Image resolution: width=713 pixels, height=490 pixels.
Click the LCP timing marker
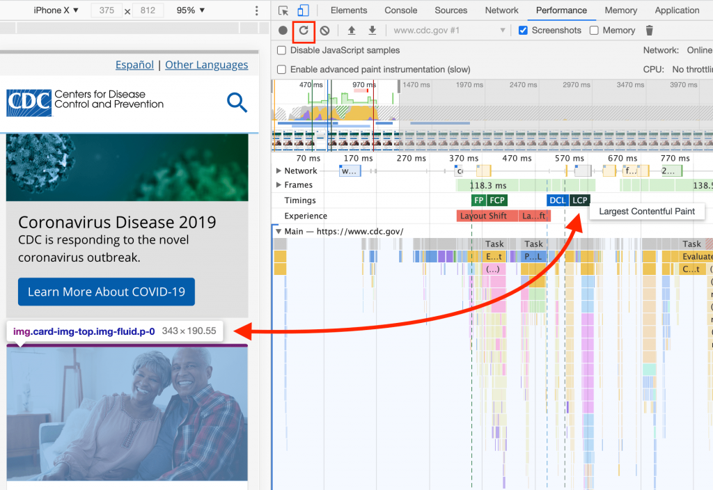click(580, 200)
